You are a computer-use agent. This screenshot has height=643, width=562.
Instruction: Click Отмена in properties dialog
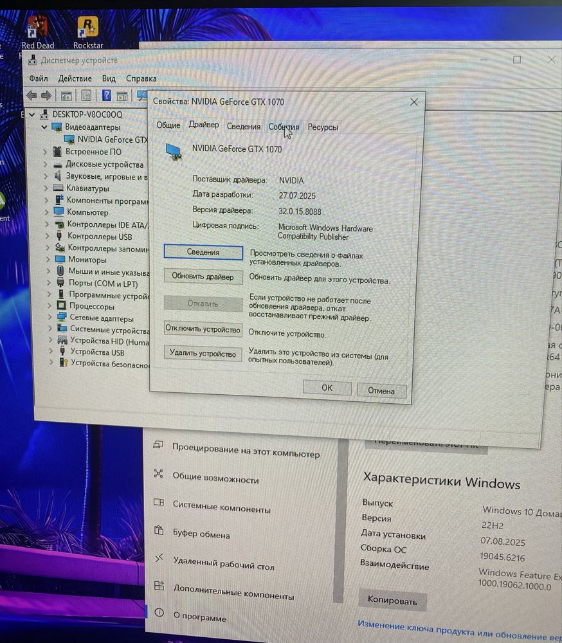coord(381,391)
